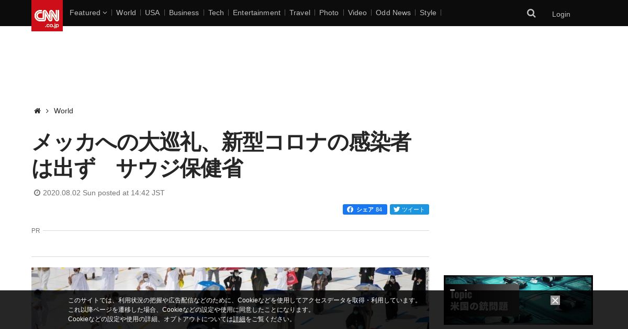Viewport: 628px width, 329px height.
Task: Click the pilgrimage article photo
Action: (x=230, y=298)
